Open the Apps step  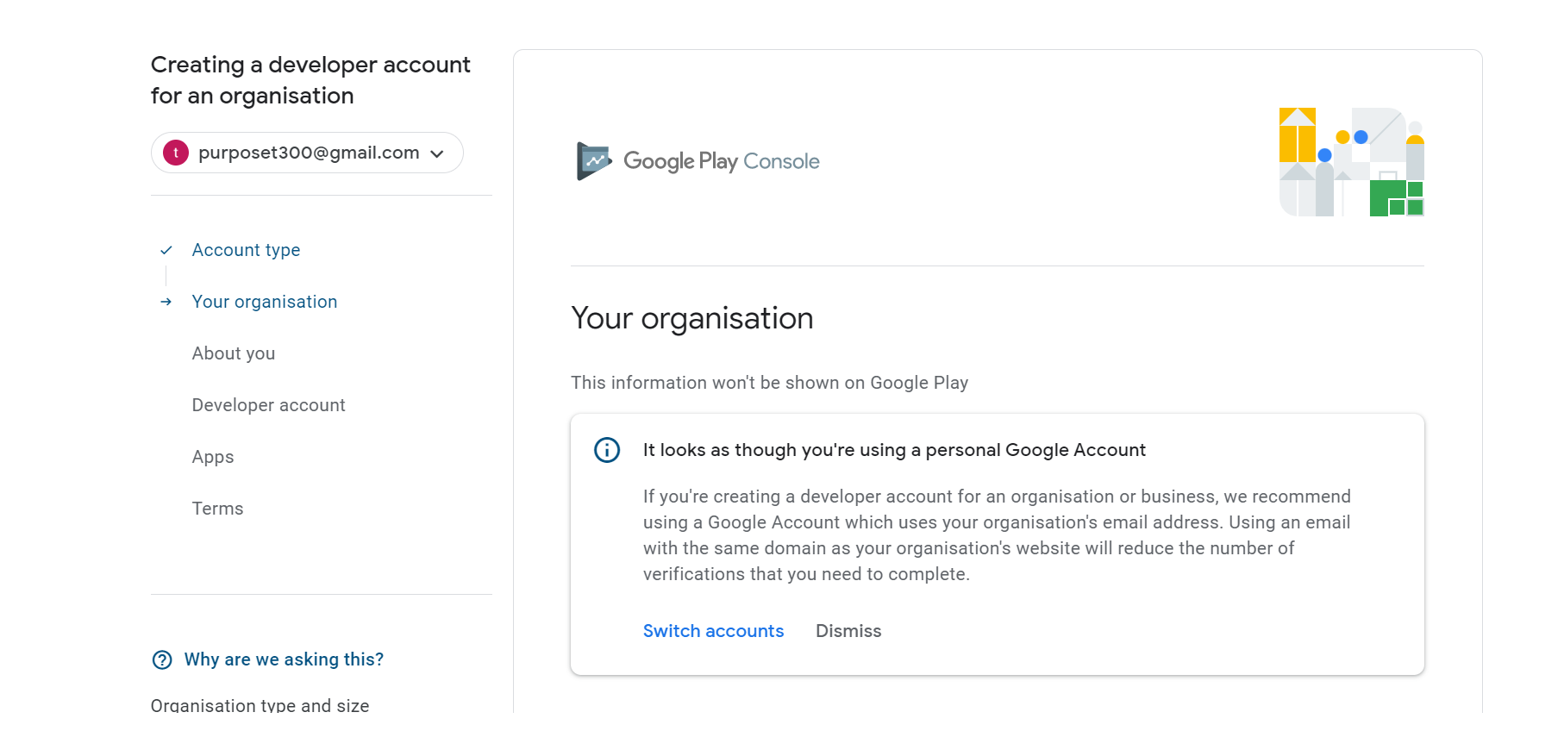213,457
